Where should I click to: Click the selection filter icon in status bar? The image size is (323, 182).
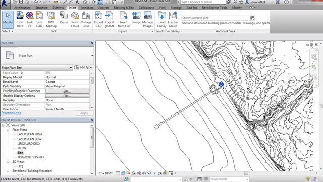(x=308, y=179)
